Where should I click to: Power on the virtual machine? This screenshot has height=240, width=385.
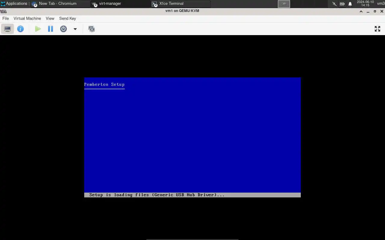(x=38, y=29)
